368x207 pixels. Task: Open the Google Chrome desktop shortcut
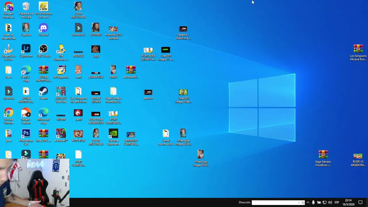pyautogui.click(x=9, y=116)
